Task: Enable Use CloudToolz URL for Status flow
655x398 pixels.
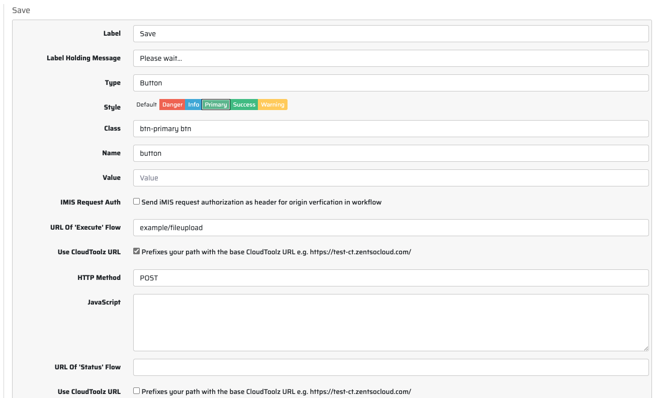Action: [x=136, y=390]
